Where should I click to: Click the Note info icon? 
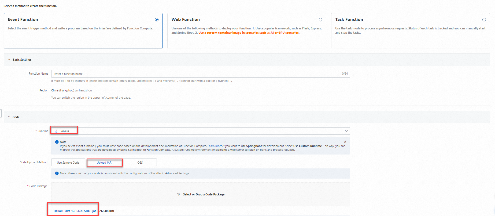point(57,142)
